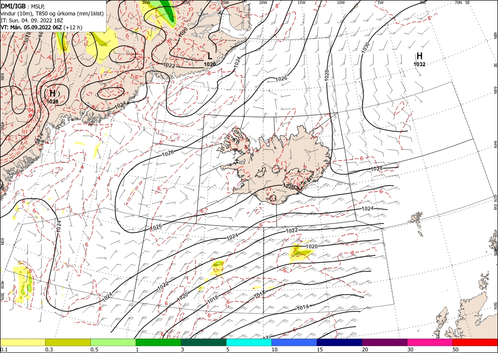Pick the blue 10–15 legend color segment
Viewport: 498px width, 353px height.
tap(294, 342)
